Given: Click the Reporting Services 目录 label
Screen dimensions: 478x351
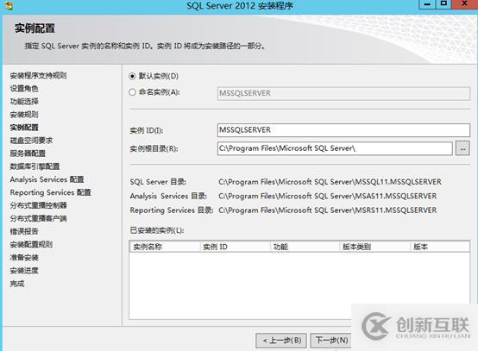Looking at the screenshot, I should pyautogui.click(x=172, y=210).
